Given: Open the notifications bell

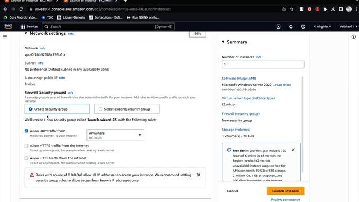Looking at the screenshot, I should (291, 26).
